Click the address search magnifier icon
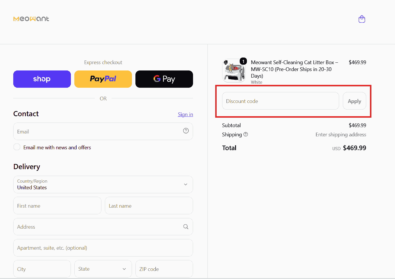Viewport: 395px width, 279px height. [186, 227]
